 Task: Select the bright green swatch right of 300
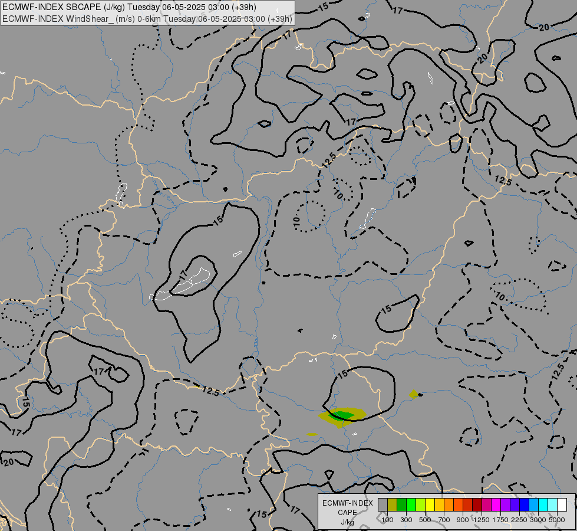tap(411, 504)
